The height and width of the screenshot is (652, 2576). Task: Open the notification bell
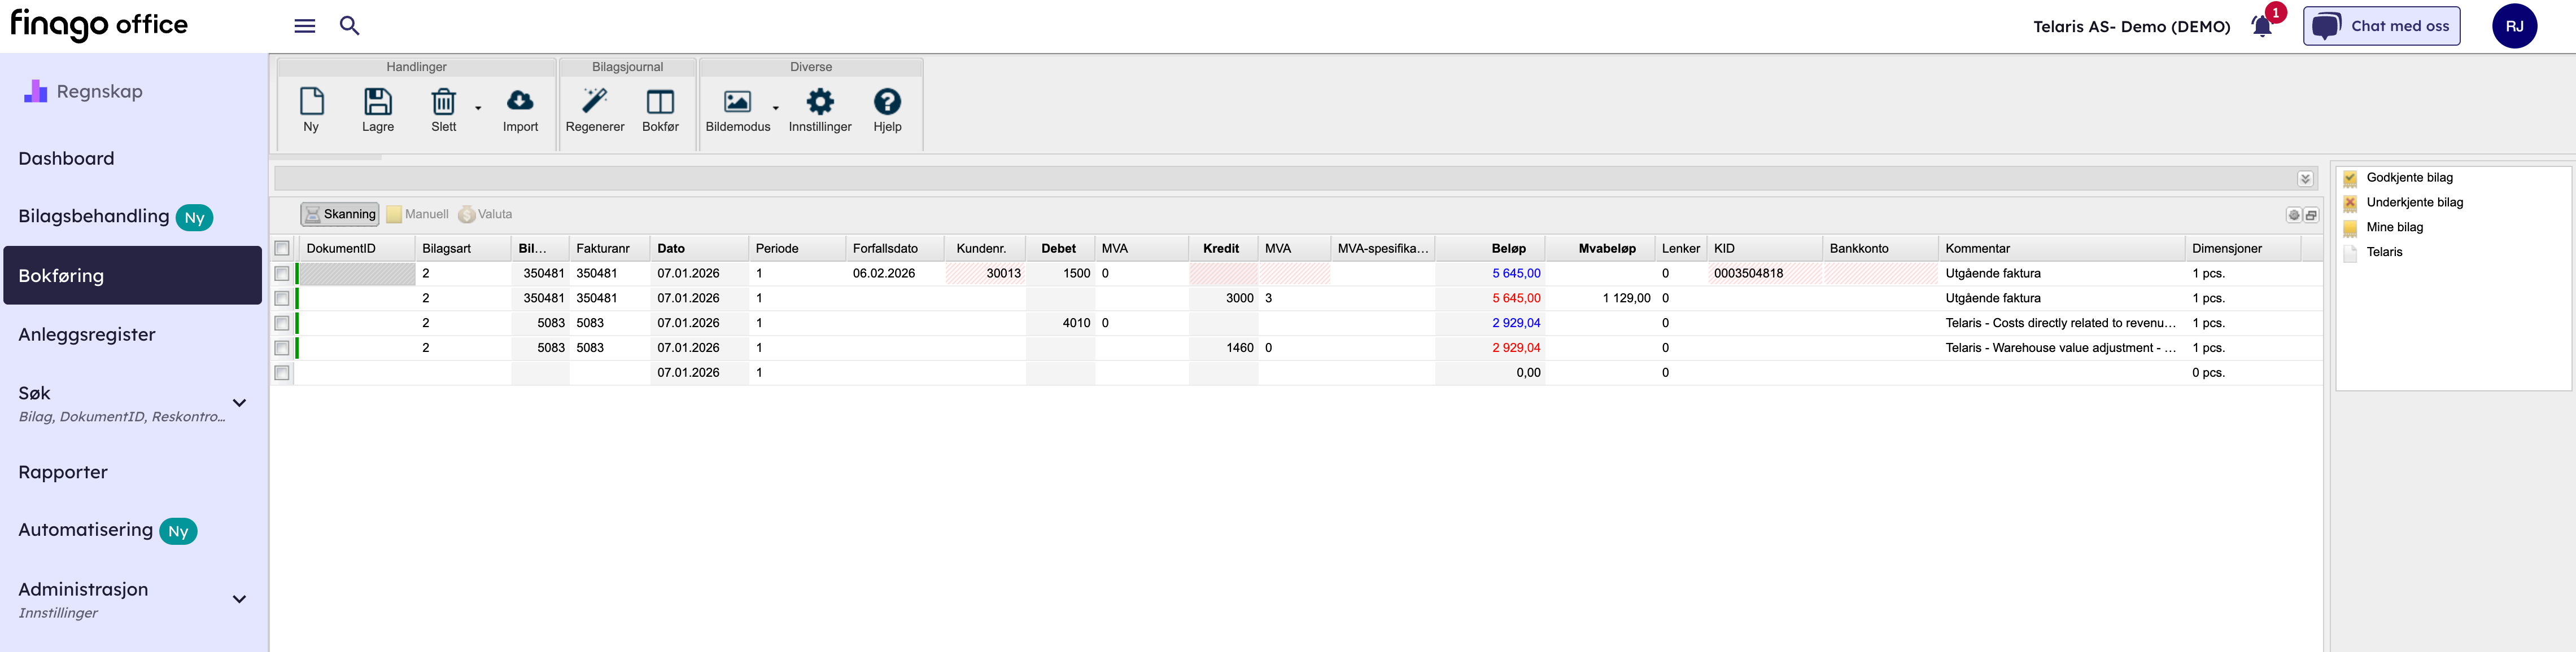pos(2261,26)
